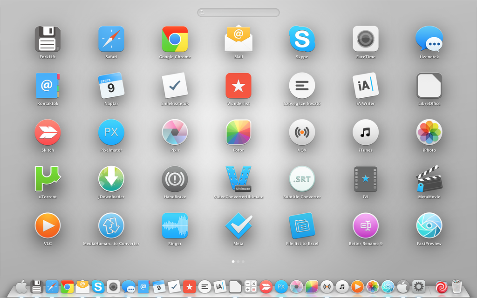Click the Launchpad search field

pos(238,13)
